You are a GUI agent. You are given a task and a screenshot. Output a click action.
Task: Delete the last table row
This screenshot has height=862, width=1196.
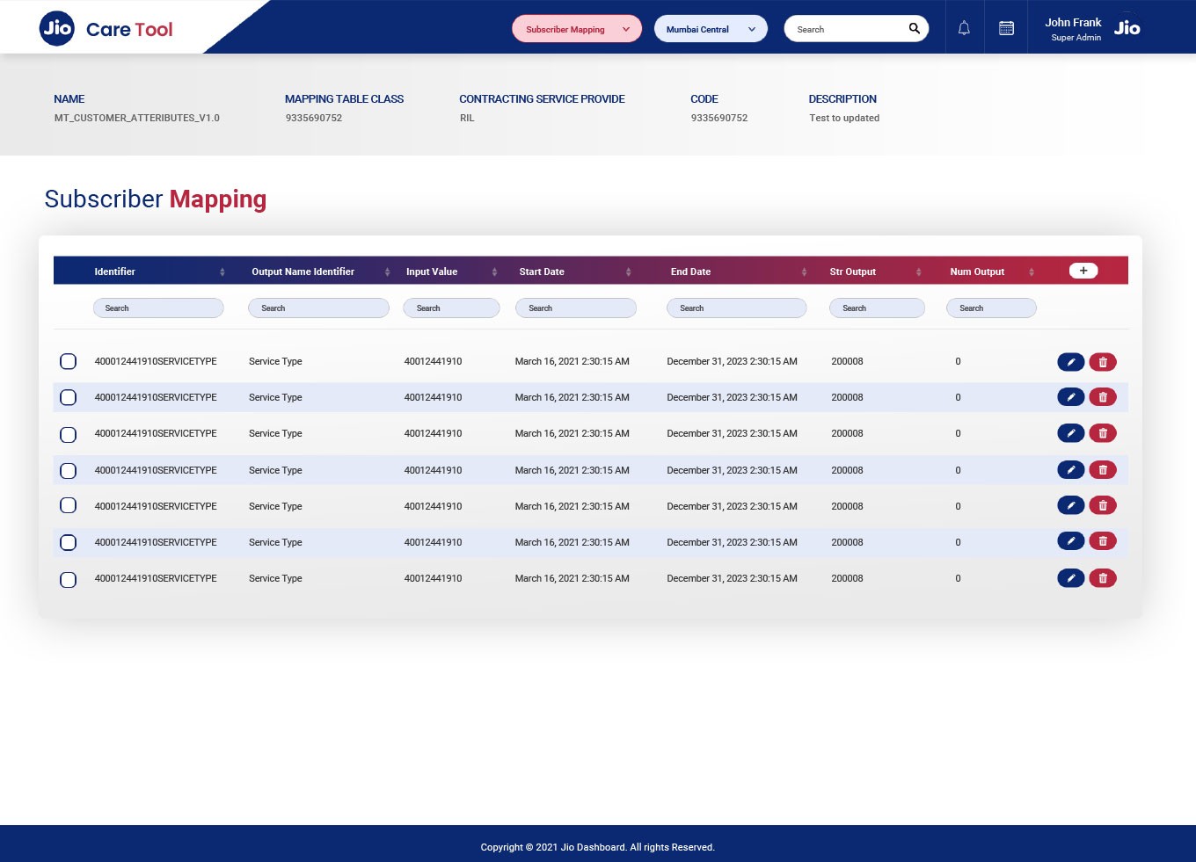[x=1103, y=578]
